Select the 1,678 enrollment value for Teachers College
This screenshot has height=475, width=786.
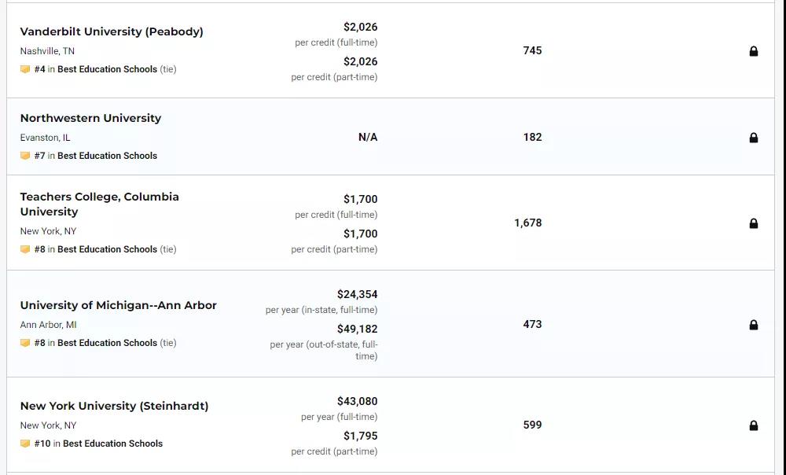[x=528, y=223]
